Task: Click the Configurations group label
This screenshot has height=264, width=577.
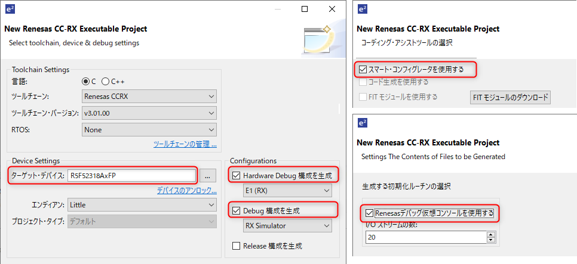Action: [253, 161]
